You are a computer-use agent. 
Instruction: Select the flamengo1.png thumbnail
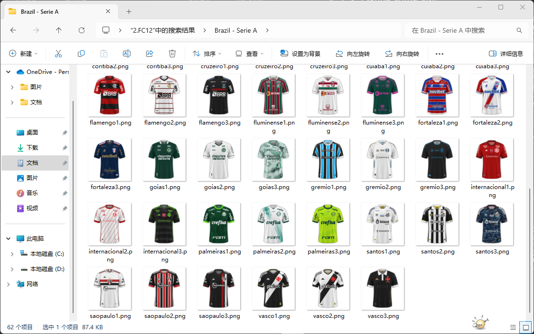[110, 95]
